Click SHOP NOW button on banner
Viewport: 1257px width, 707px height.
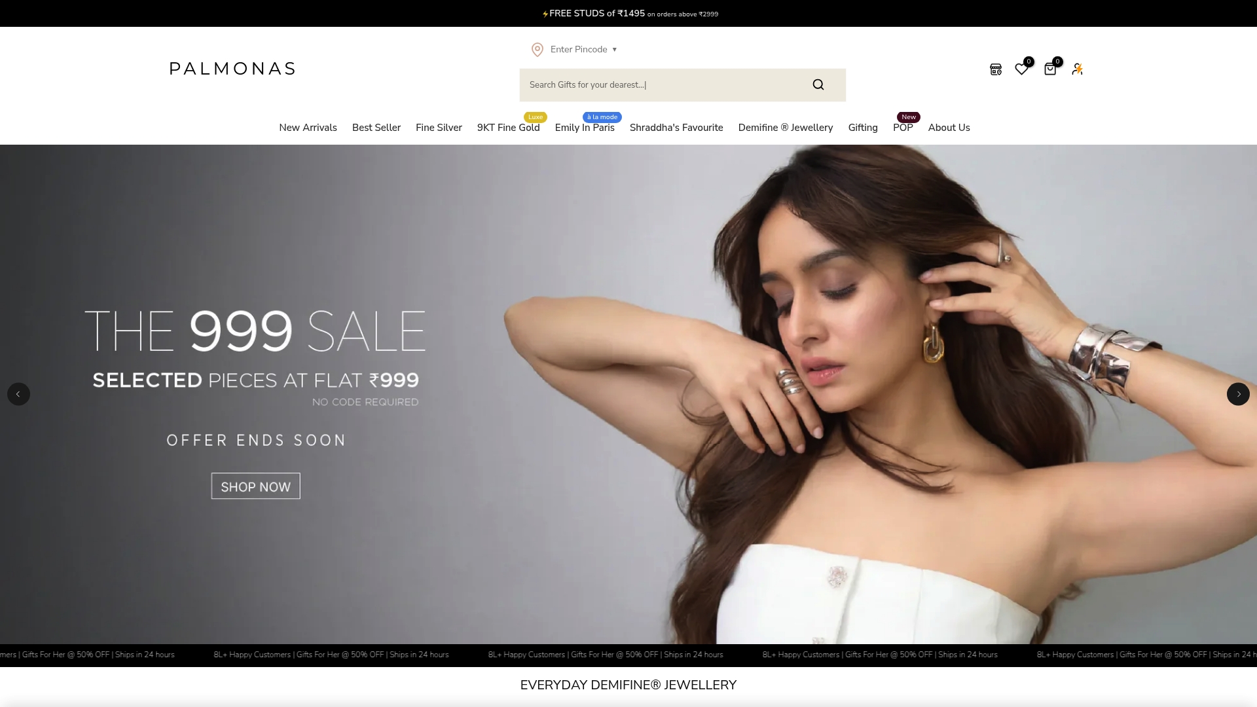click(255, 486)
